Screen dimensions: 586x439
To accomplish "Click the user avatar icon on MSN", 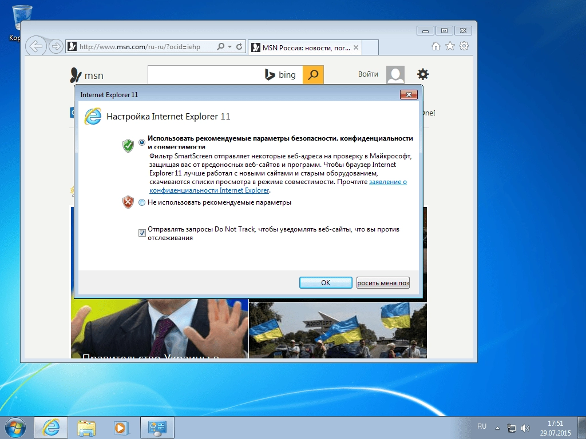I will click(395, 75).
